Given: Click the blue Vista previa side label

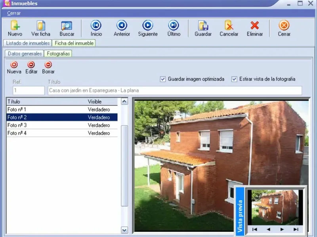Looking at the screenshot, I should pos(240,211).
